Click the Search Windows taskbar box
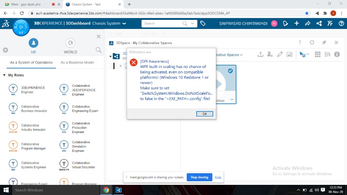The image size is (347, 195). (x=56, y=190)
